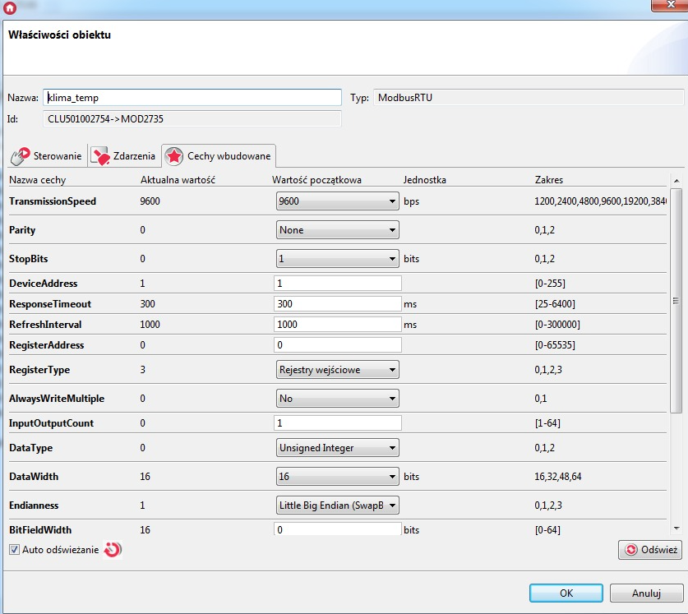Open the AlwaysWriteMultiple dropdown
Screen dimensions: 688x614
[x=337, y=399]
